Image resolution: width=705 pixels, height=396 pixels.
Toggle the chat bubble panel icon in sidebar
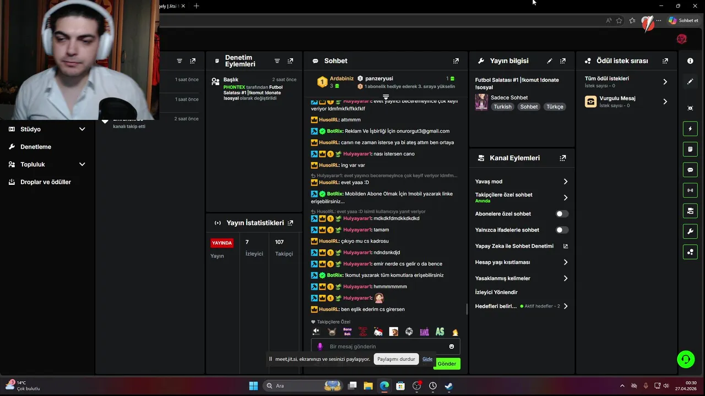(x=690, y=170)
